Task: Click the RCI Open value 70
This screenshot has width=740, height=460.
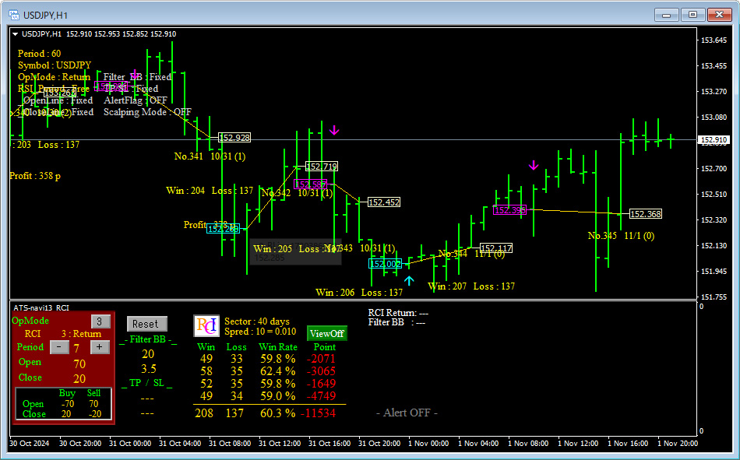Action: [79, 363]
